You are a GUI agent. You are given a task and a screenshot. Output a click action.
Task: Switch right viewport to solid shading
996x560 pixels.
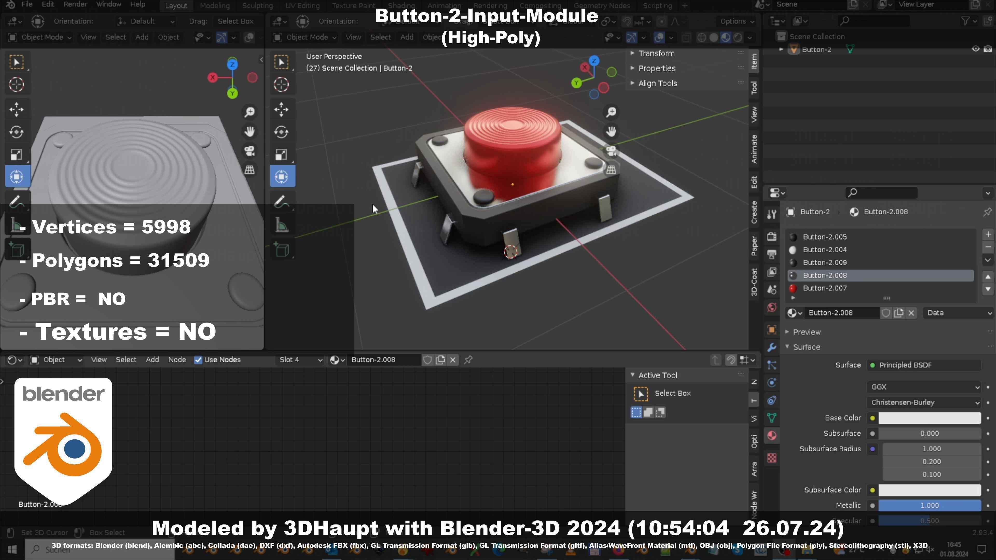[x=714, y=38]
